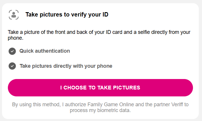
Task: Click the word 'ID' in the heading
Action: (106, 14)
